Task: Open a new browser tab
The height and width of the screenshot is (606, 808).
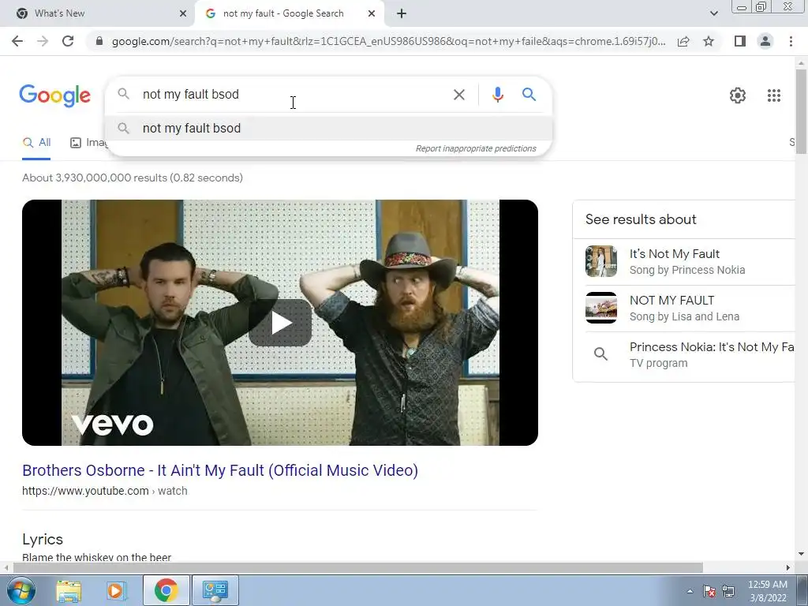Action: [402, 13]
